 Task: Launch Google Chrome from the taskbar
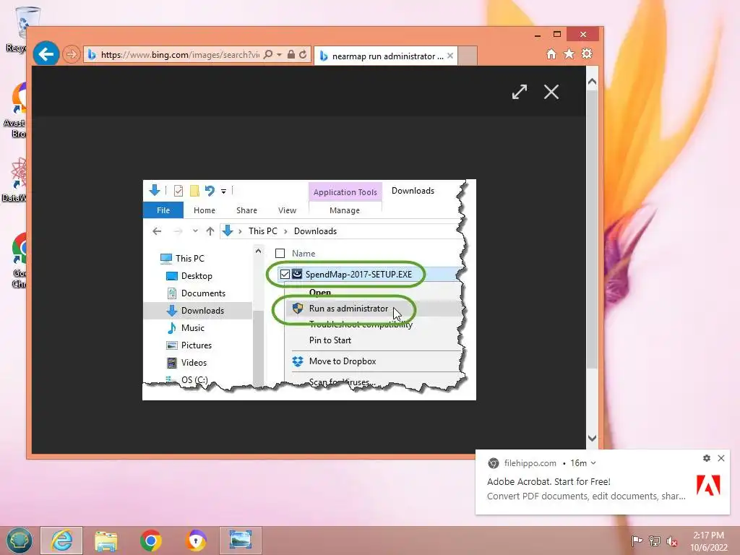coord(151,541)
